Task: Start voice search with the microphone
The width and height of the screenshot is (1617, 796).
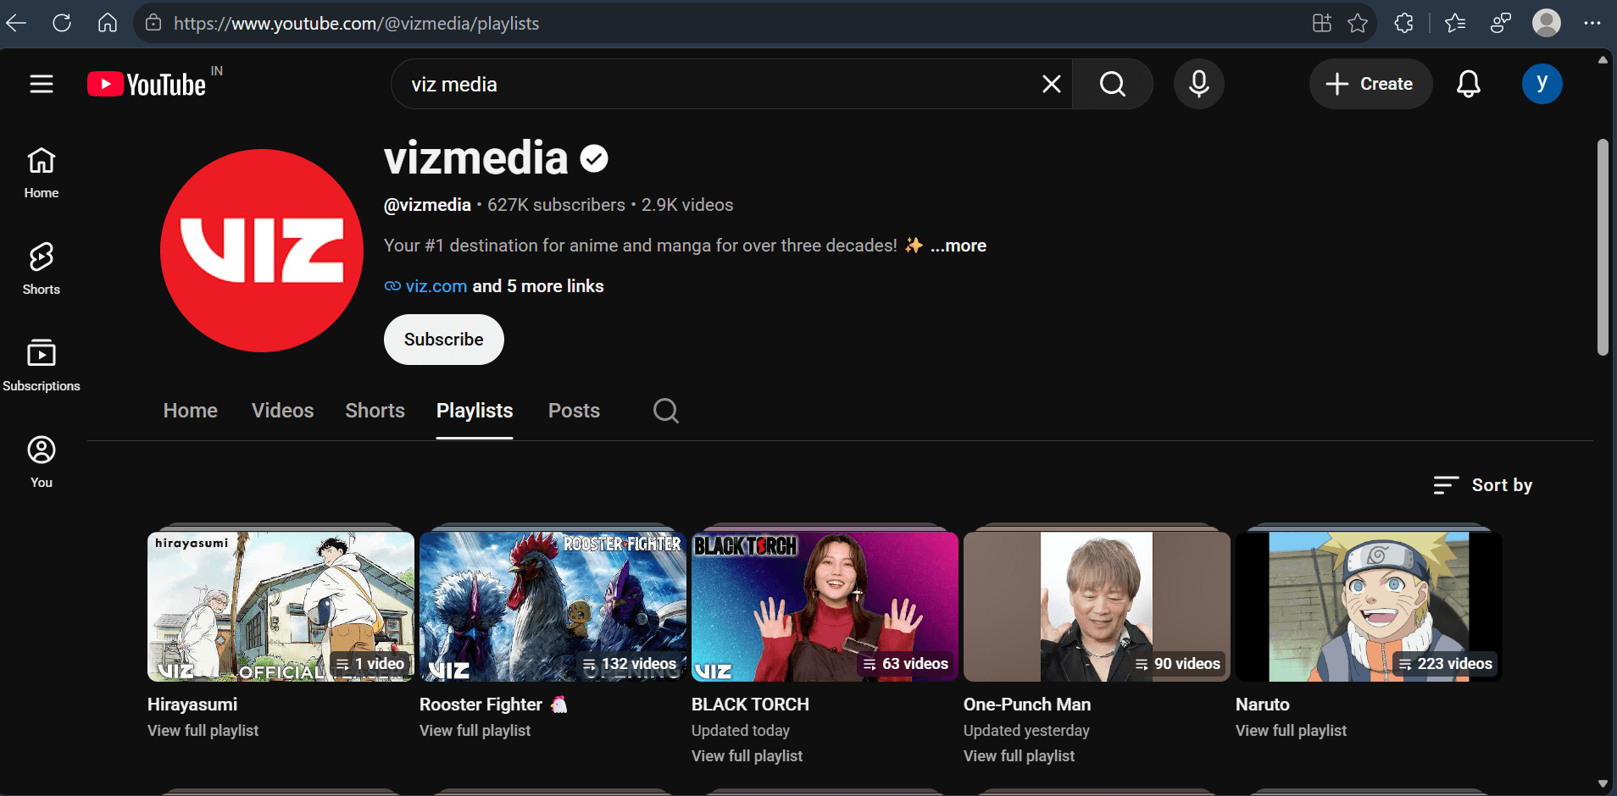Action: coord(1198,84)
